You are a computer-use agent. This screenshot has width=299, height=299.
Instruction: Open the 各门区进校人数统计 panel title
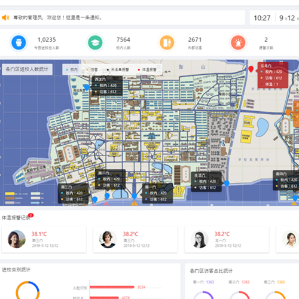(27, 69)
